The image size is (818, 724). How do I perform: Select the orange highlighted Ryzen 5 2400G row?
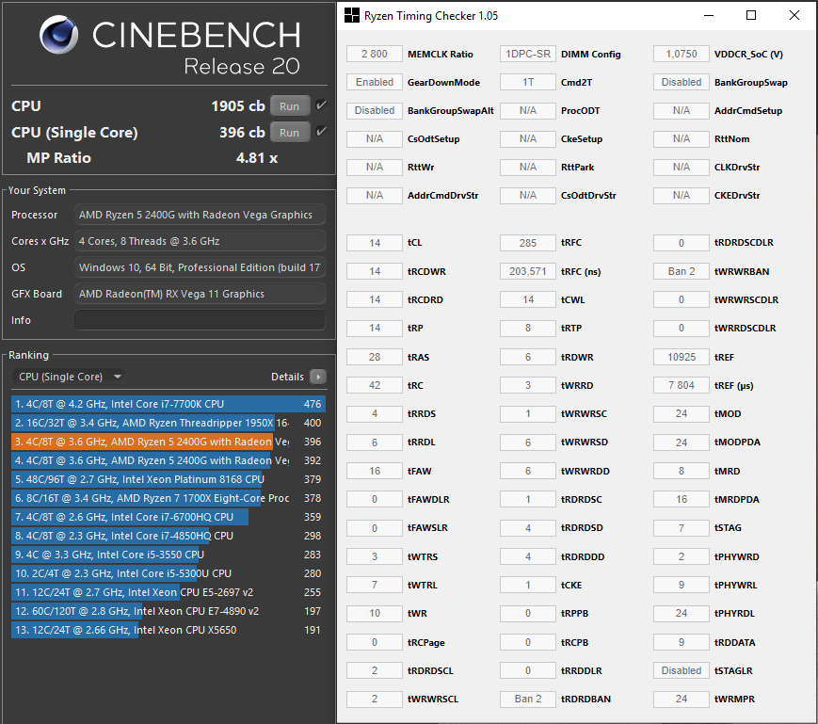pos(168,442)
